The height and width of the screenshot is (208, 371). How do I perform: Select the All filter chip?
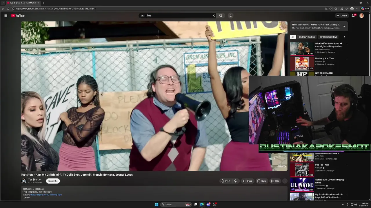click(293, 37)
